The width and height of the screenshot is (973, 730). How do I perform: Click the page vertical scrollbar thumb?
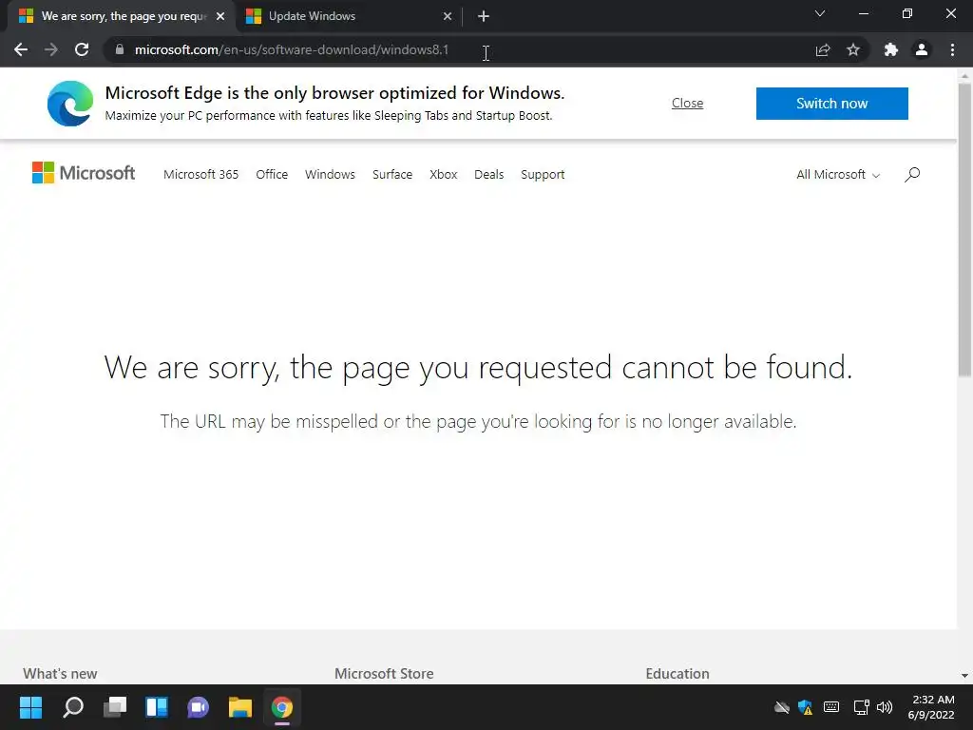tap(964, 230)
